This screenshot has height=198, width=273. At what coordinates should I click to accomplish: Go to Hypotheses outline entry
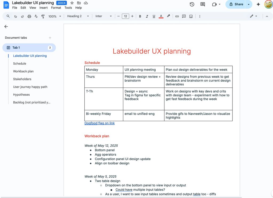[x=21, y=94]
